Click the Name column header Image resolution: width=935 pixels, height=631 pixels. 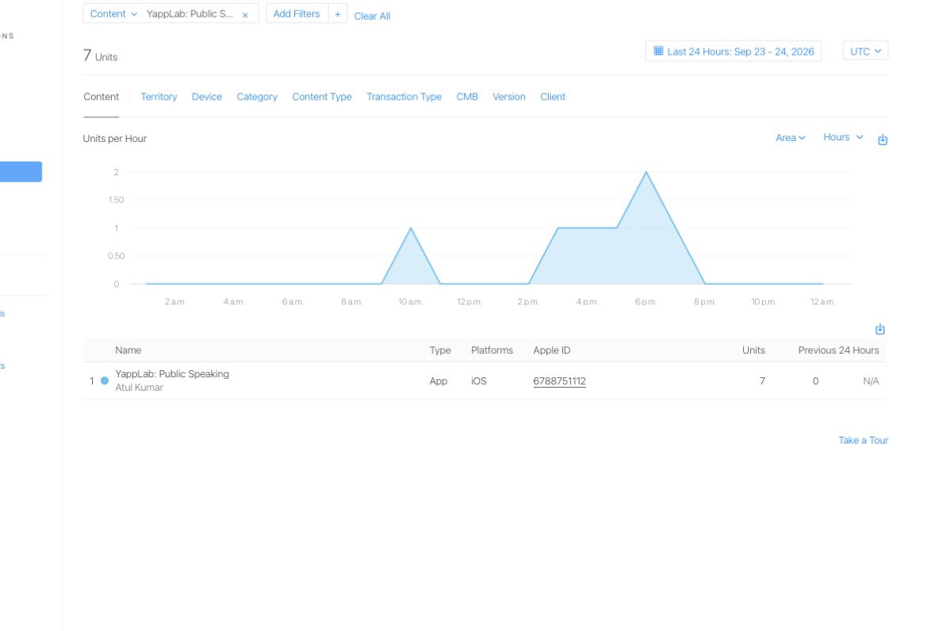tap(128, 350)
